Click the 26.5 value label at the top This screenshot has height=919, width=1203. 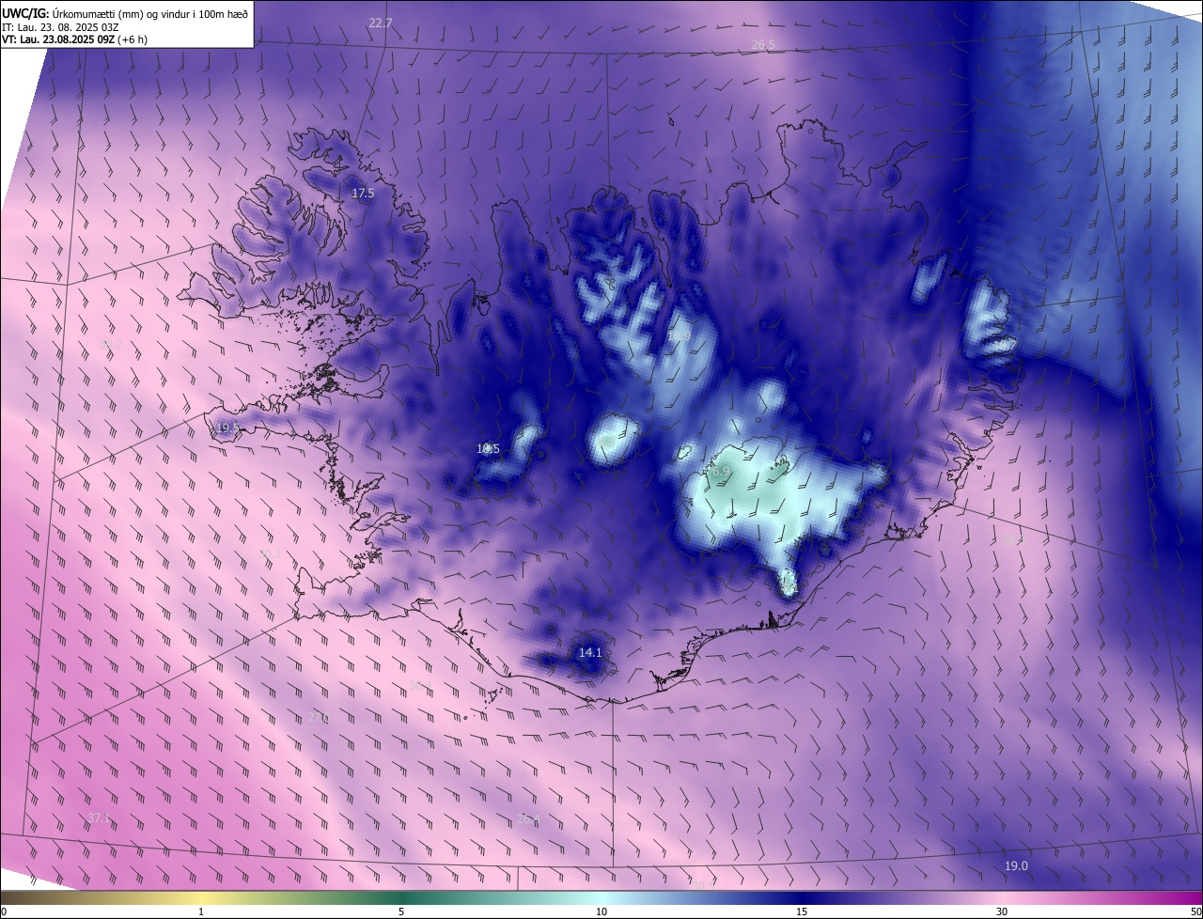[763, 45]
